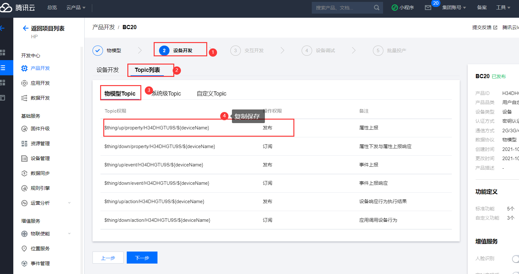Click the back arrow beside 返回项目列表
519x274 pixels.
coord(26,28)
